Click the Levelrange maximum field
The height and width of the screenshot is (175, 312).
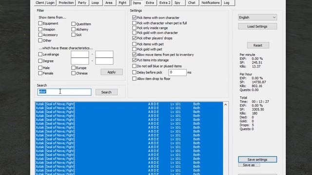point(104,54)
